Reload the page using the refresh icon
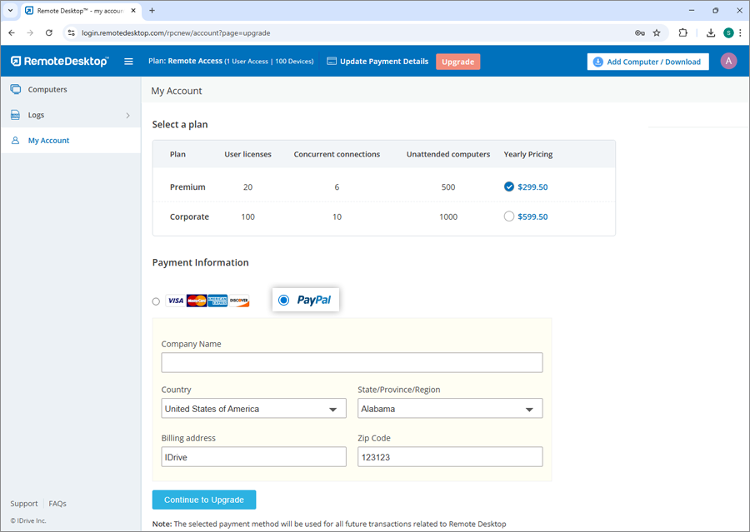750x532 pixels. pos(49,33)
